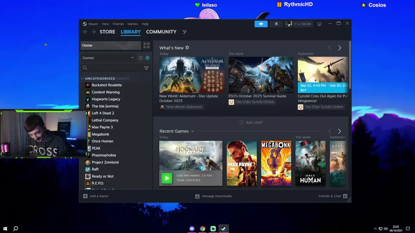Select The Isle [evrima] in list
The image size is (415, 233).
(x=105, y=106)
